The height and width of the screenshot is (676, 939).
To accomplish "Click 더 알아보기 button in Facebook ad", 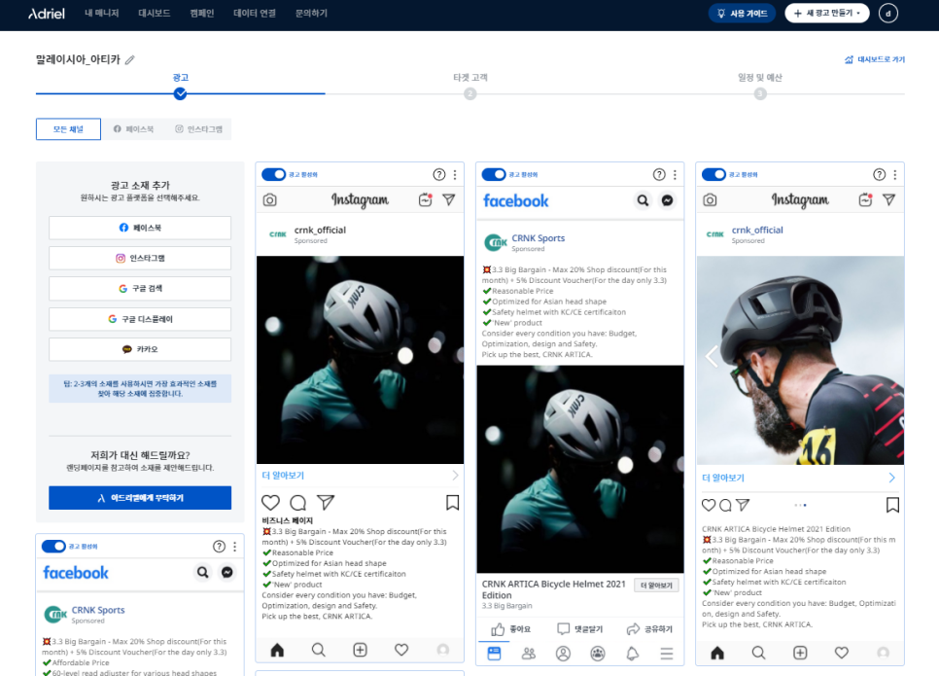I will pos(656,586).
